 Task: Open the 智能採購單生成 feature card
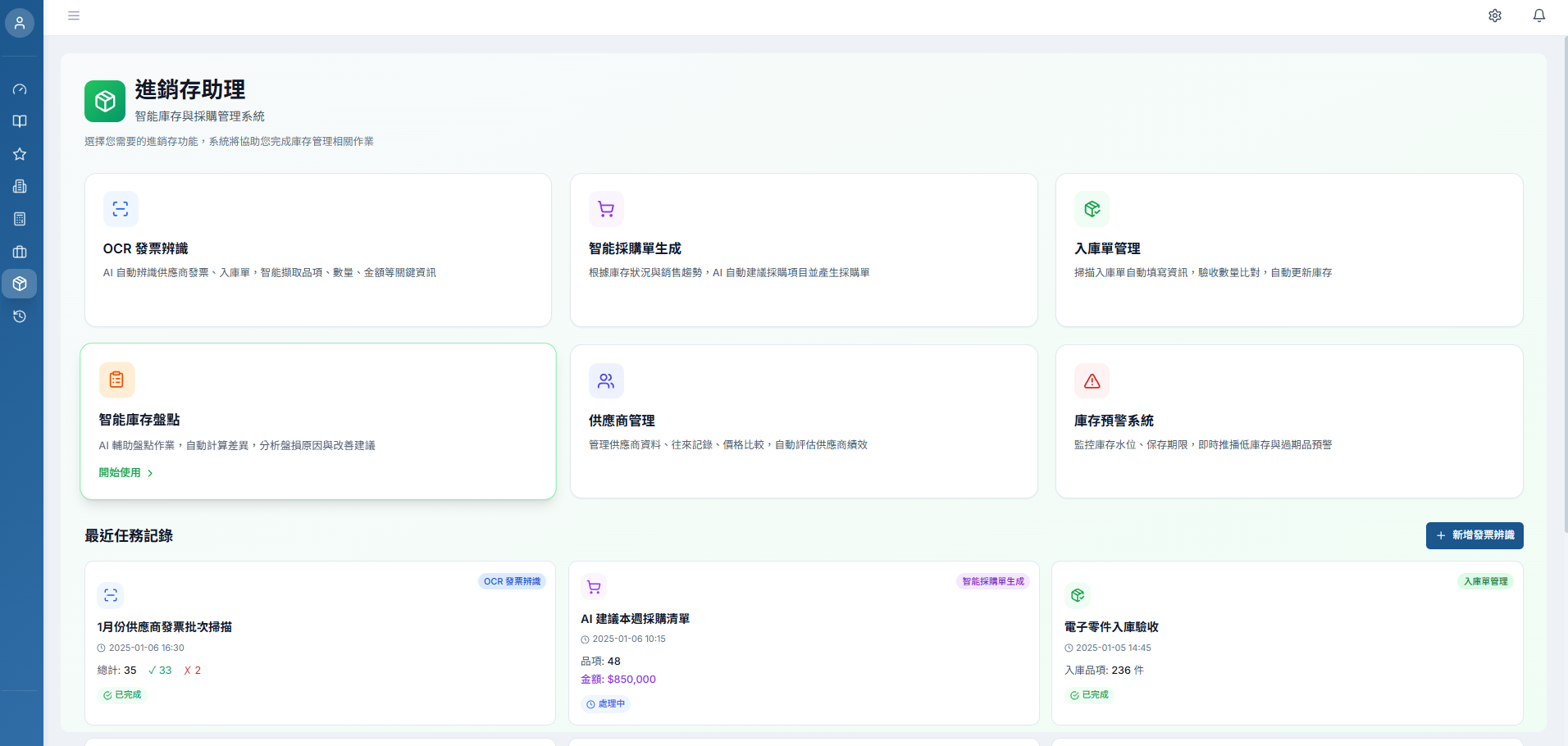click(804, 250)
